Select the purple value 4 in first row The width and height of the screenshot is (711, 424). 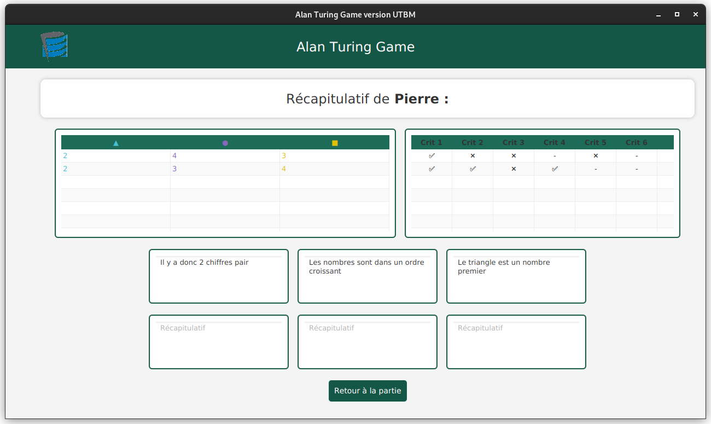(x=174, y=156)
